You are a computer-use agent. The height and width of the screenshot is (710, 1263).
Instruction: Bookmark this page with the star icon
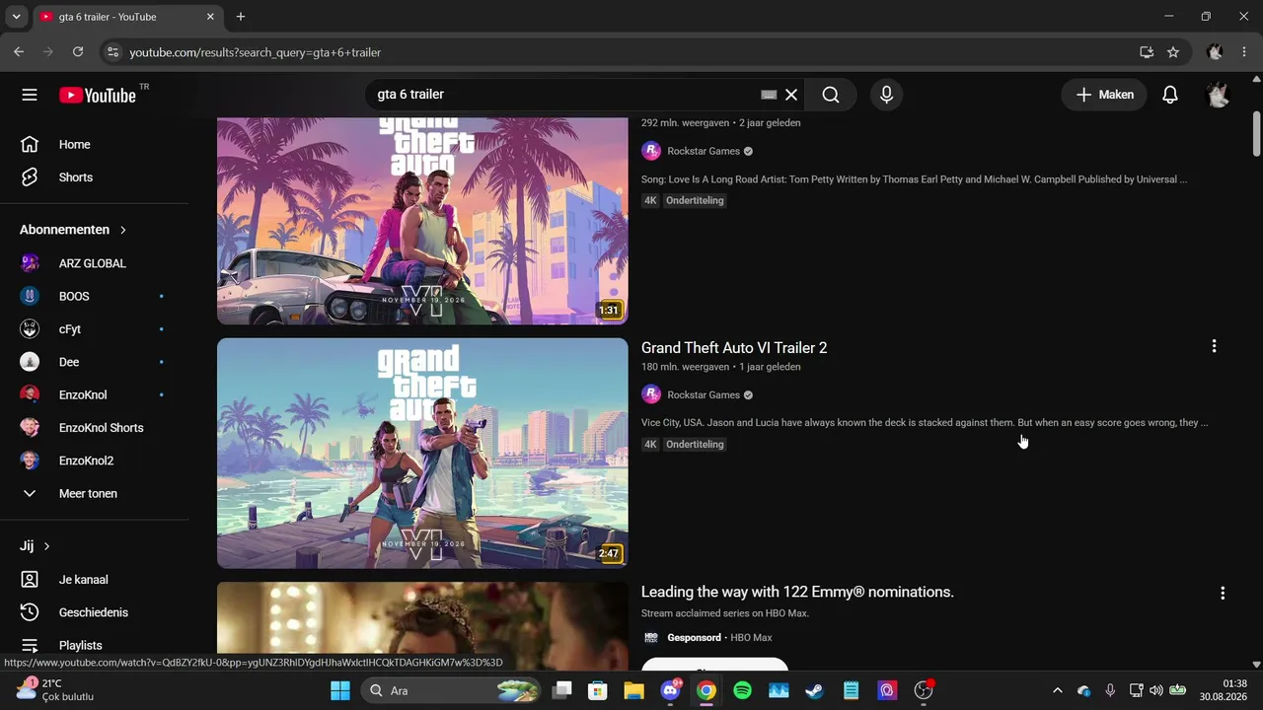click(x=1173, y=52)
